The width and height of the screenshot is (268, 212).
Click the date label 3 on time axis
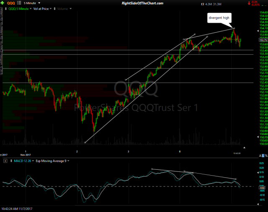coord(129,151)
